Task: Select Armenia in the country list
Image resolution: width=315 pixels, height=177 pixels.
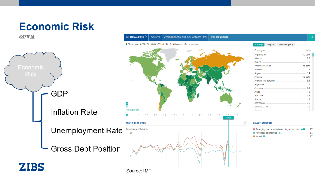Action: click(282, 88)
